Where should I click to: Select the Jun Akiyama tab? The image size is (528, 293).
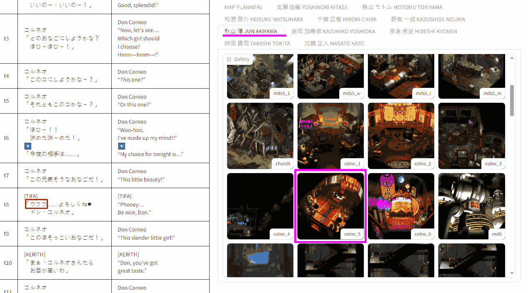[250, 31]
